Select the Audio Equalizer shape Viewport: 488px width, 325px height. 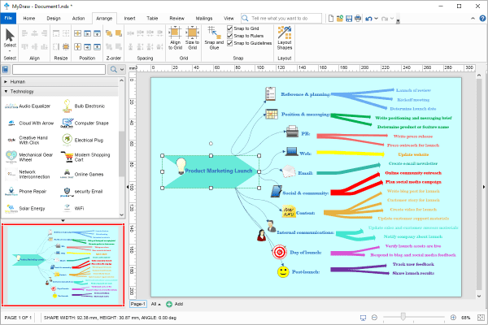pyautogui.click(x=28, y=106)
